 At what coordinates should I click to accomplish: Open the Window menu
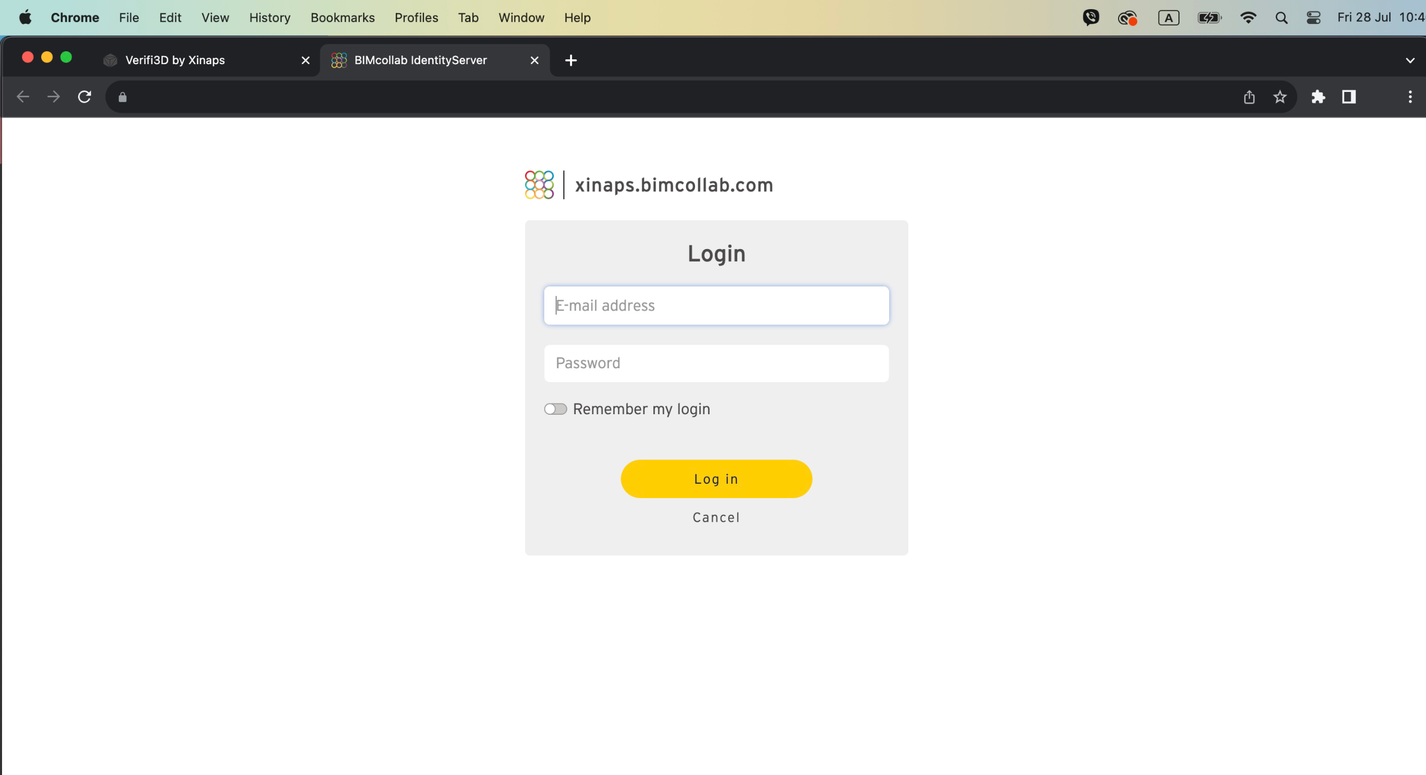point(521,18)
